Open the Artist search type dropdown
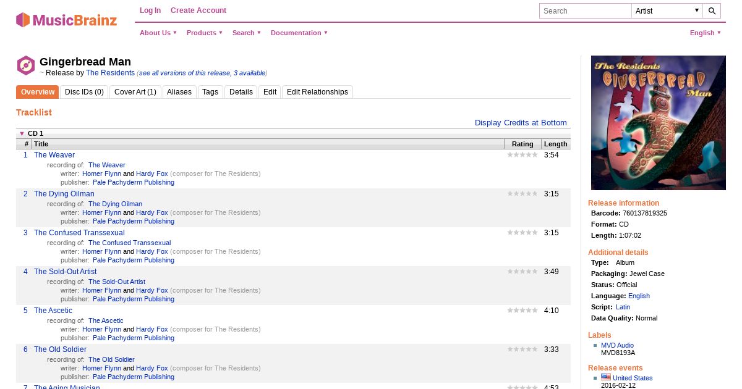 (667, 10)
